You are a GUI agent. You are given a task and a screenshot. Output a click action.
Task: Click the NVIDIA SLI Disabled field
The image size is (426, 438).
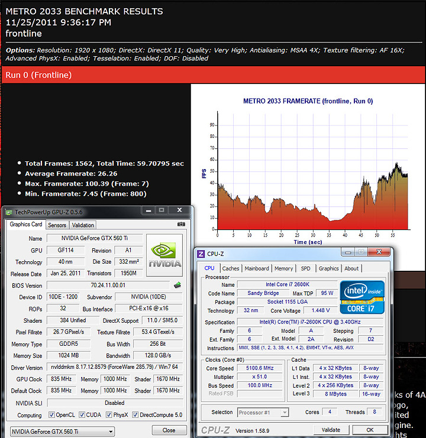pyautogui.click(x=115, y=403)
